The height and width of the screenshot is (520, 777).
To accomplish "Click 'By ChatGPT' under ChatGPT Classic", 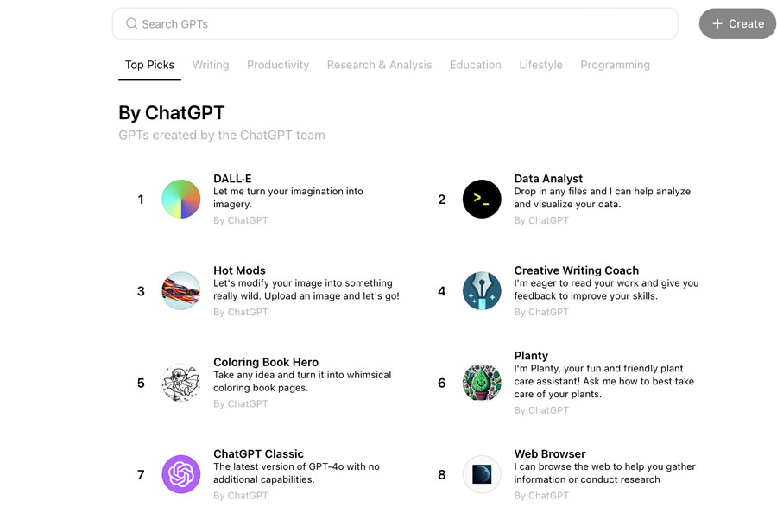I will (240, 495).
